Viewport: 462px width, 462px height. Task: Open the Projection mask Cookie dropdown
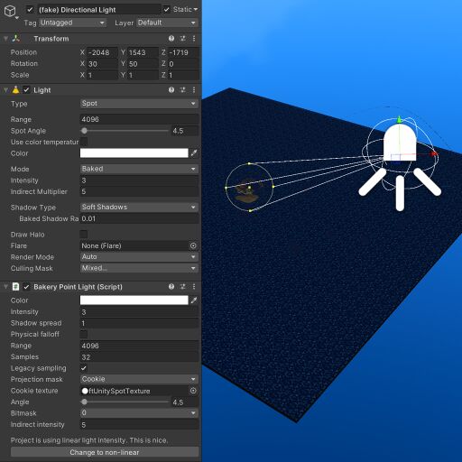[139, 379]
